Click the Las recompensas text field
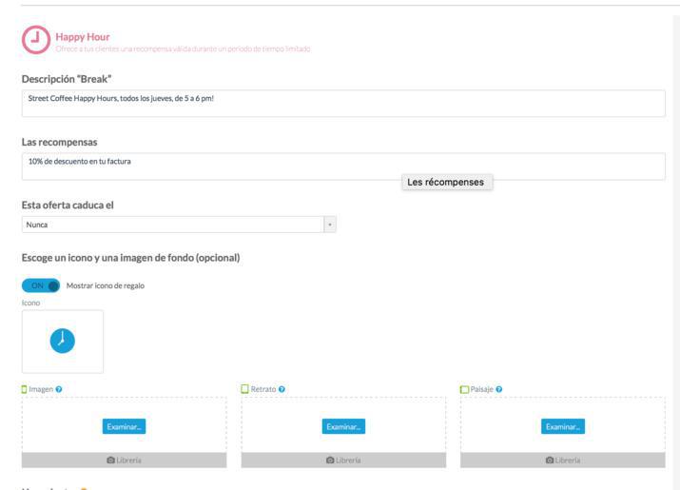 tap(342, 167)
